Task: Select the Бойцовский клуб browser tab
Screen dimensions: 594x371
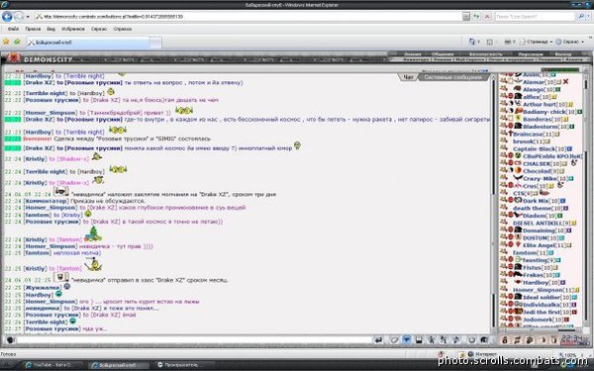Action: 88,43
